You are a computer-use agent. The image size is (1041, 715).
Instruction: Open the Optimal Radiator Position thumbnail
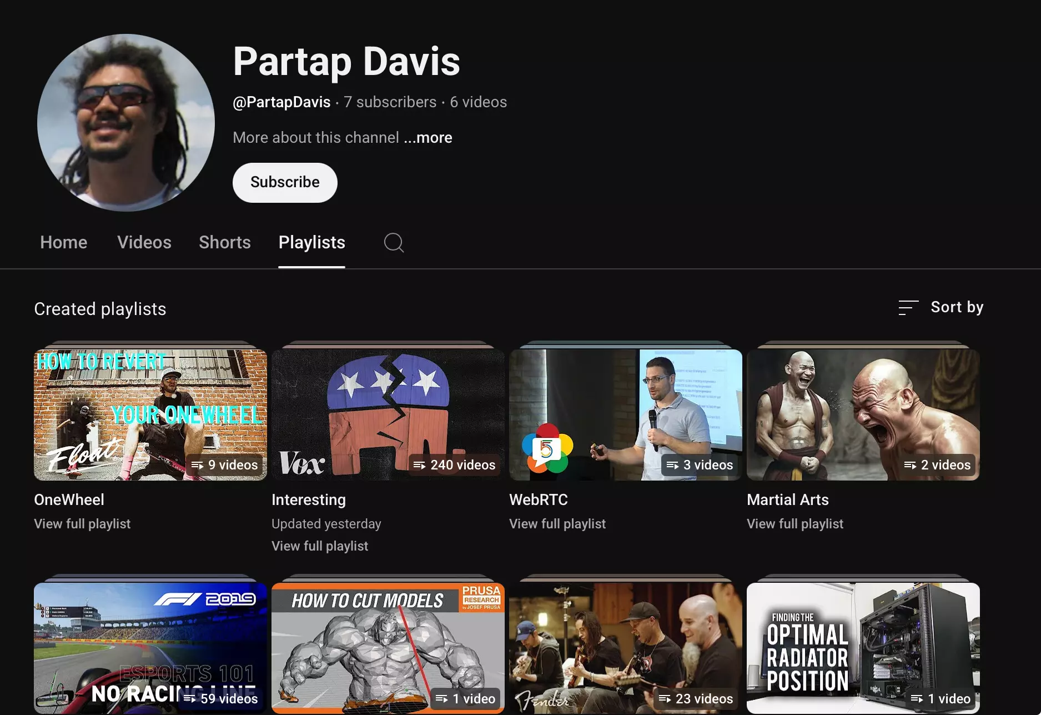(x=863, y=648)
